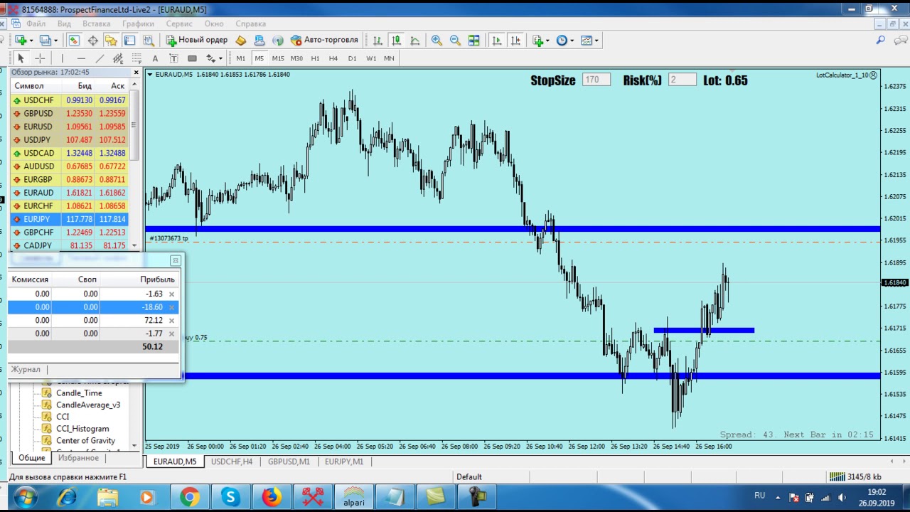
Task: Select the cursor arrow tool
Action: click(x=21, y=58)
